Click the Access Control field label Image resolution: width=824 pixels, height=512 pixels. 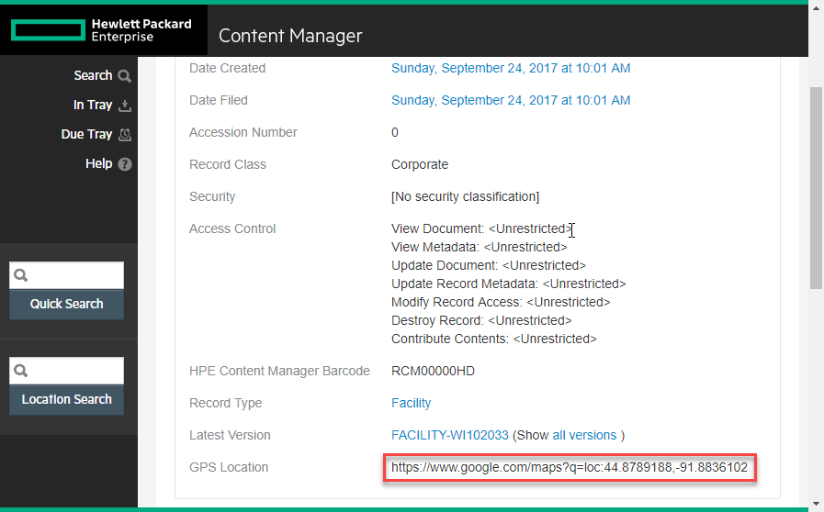[x=232, y=229]
